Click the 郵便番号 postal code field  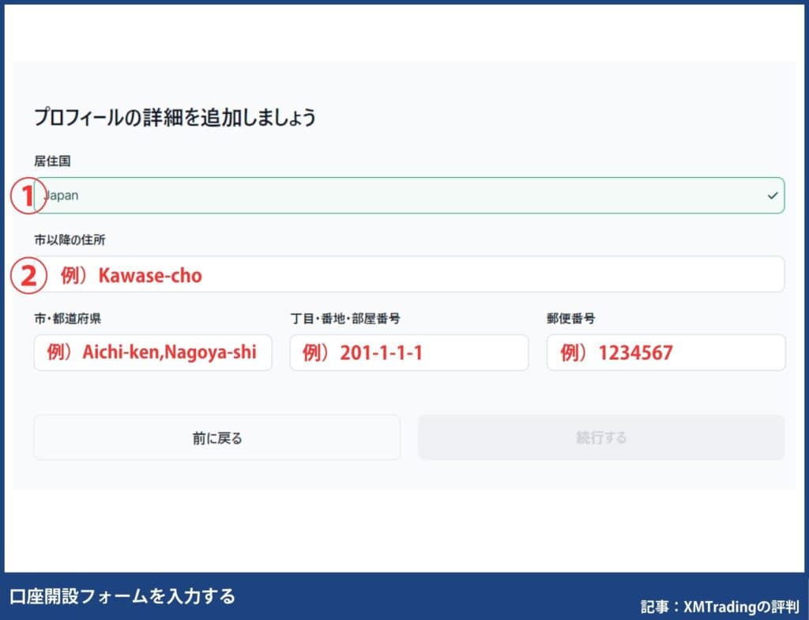pos(666,353)
